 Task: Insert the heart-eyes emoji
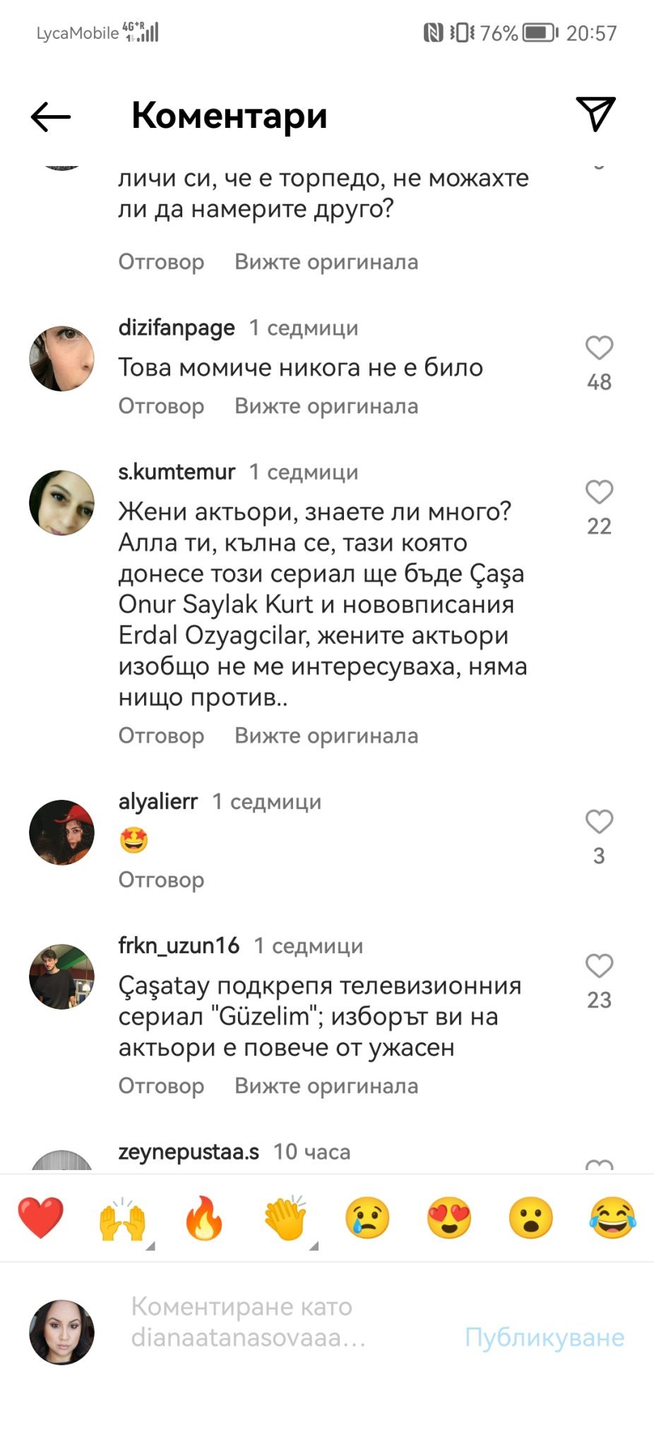pos(449,1217)
